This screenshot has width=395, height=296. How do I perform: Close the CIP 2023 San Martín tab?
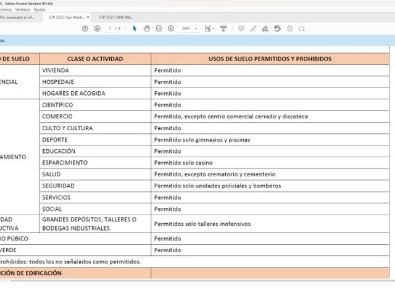88,17
